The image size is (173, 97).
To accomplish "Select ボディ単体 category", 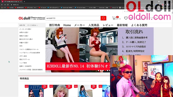I will 23,56.
